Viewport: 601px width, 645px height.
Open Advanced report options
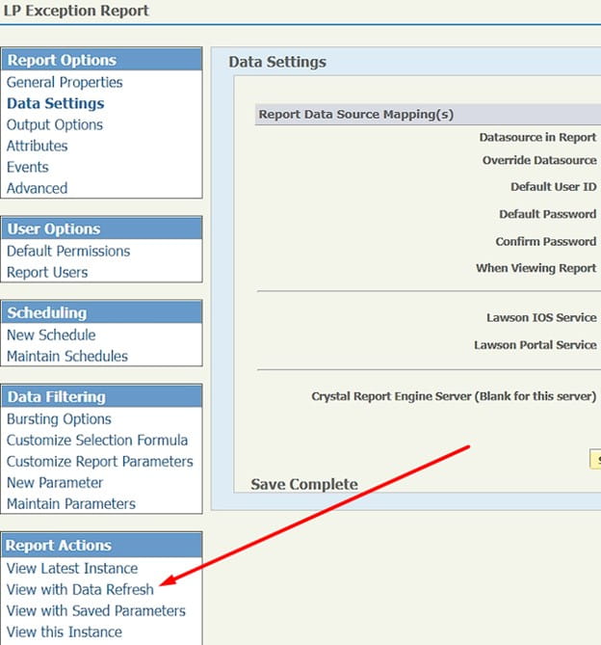pos(38,189)
